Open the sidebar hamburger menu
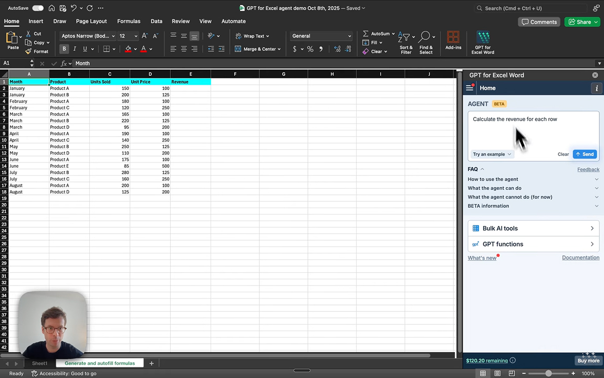Screen dimensions: 604x378 470,88
